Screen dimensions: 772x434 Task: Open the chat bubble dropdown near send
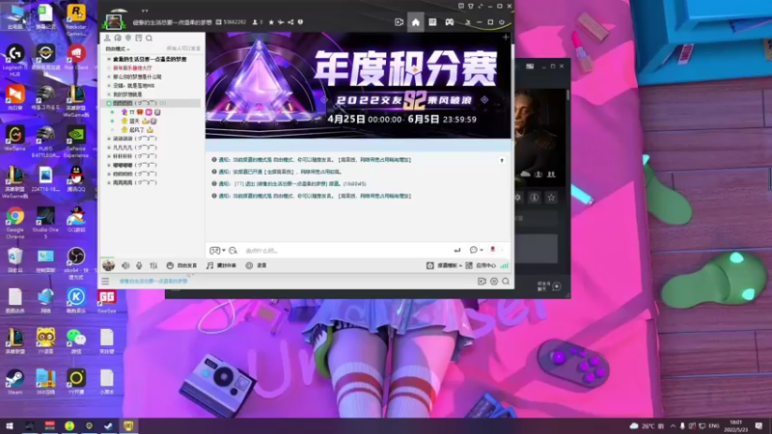[x=476, y=250]
